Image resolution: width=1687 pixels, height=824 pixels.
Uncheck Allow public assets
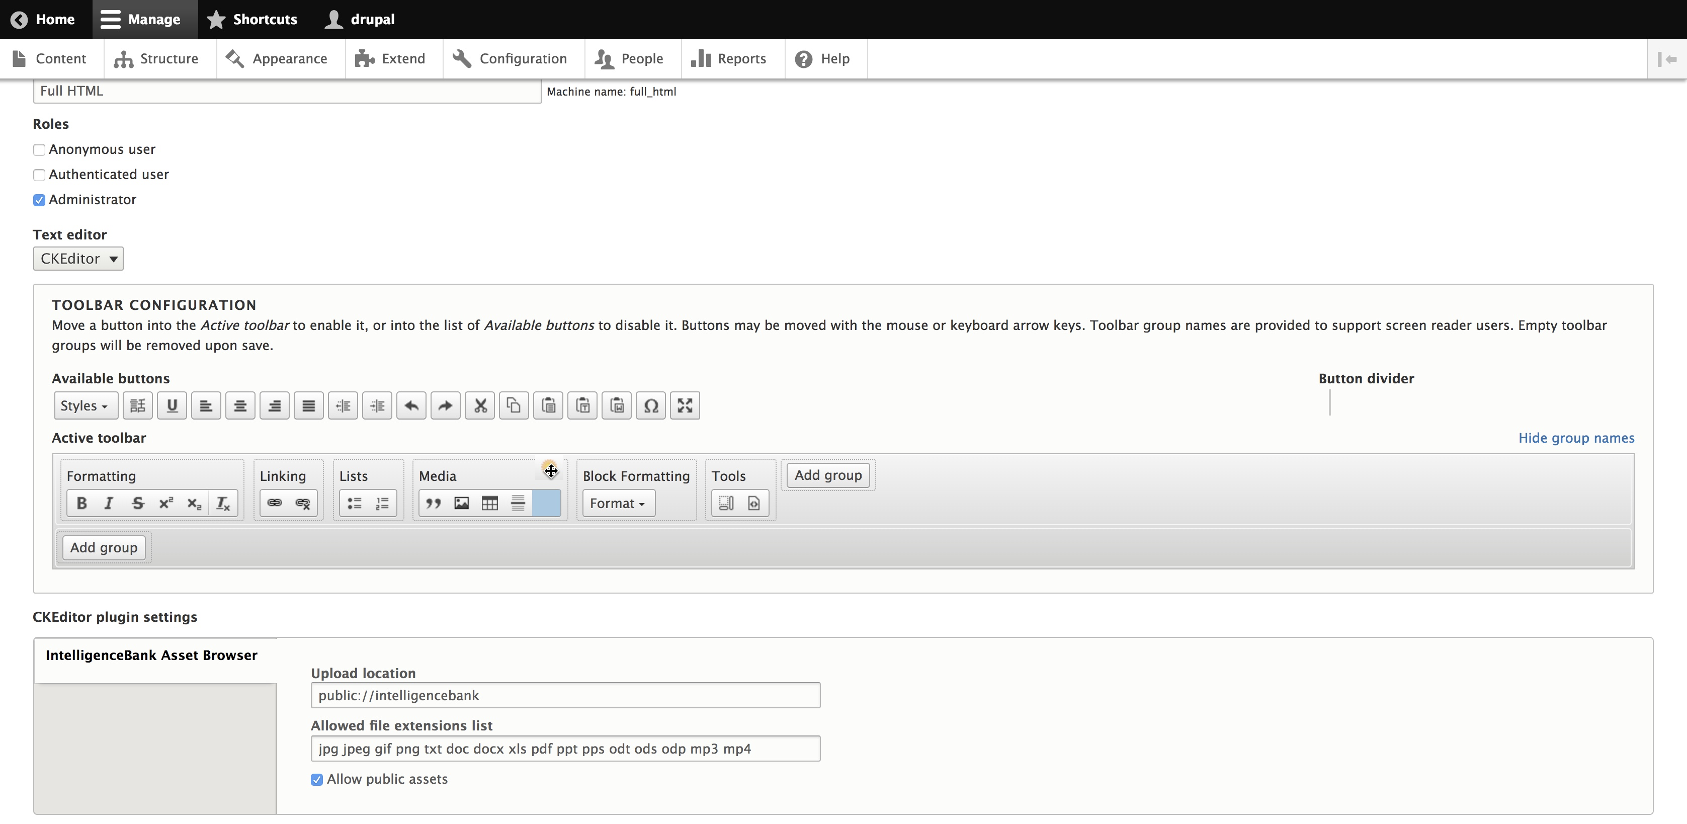[x=317, y=779]
